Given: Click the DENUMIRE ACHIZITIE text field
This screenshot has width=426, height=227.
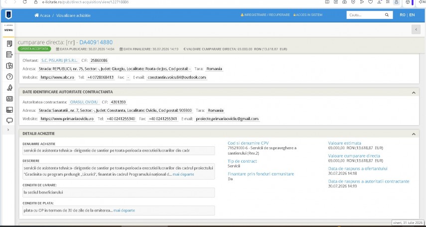Looking at the screenshot, I should [x=119, y=151].
